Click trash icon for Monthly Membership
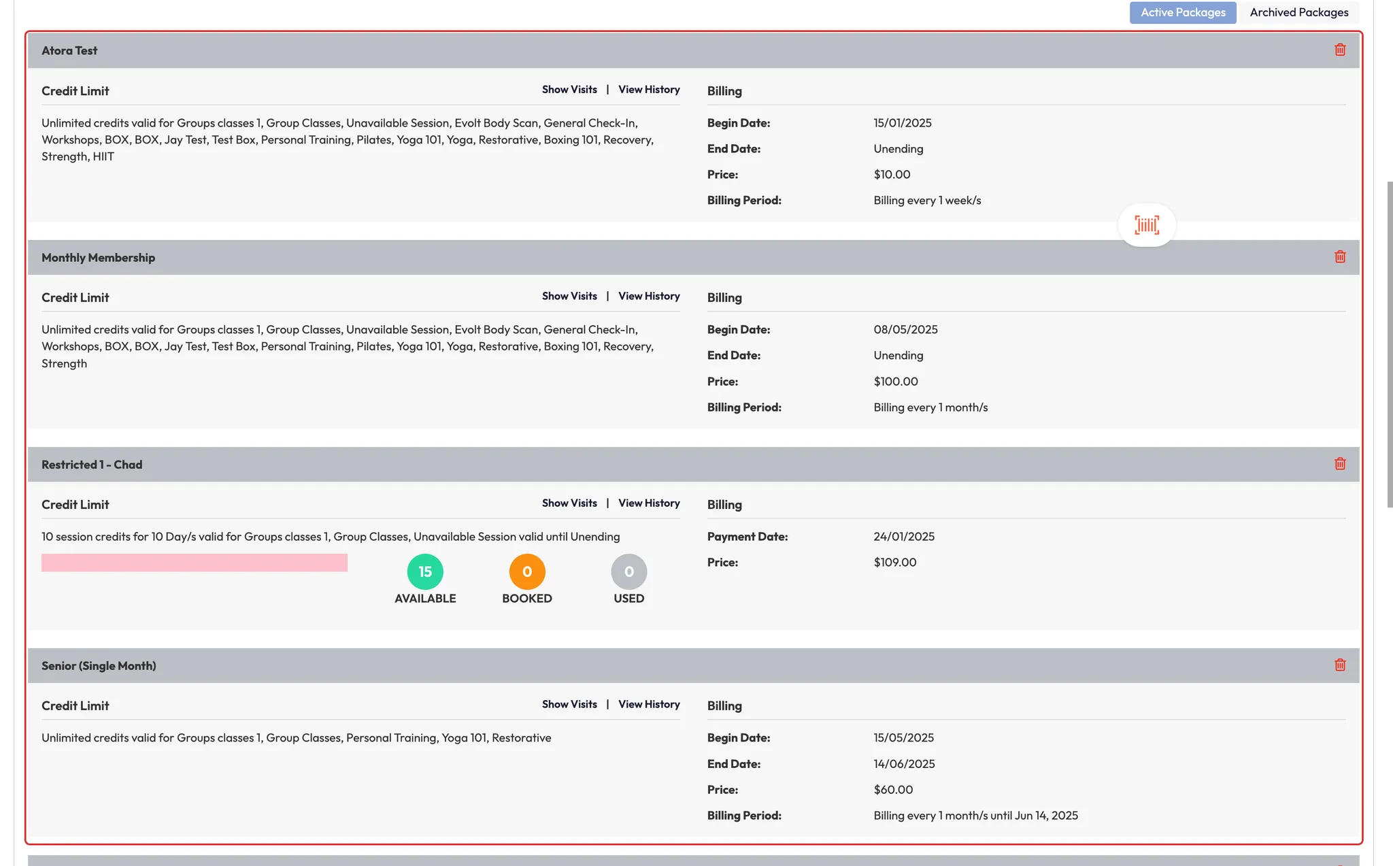 pyautogui.click(x=1339, y=256)
